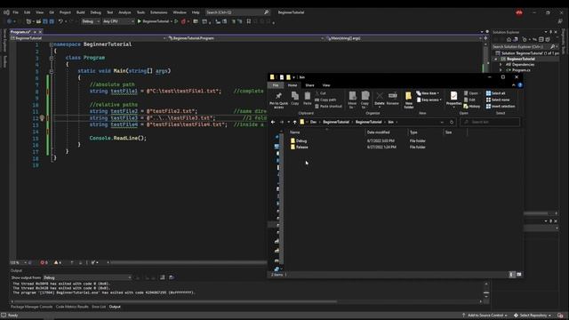This screenshot has height=320, width=569.
Task: Click Select none in File Explorer ribbon
Action: click(498, 100)
